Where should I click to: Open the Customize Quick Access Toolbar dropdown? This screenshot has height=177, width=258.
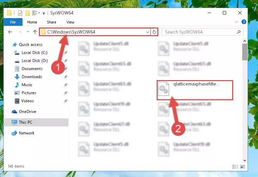coord(44,13)
